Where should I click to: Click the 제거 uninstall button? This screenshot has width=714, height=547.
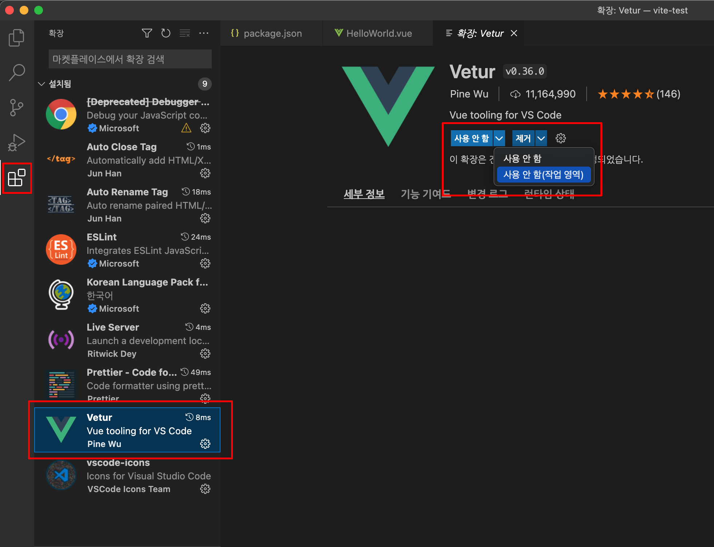pyautogui.click(x=523, y=138)
